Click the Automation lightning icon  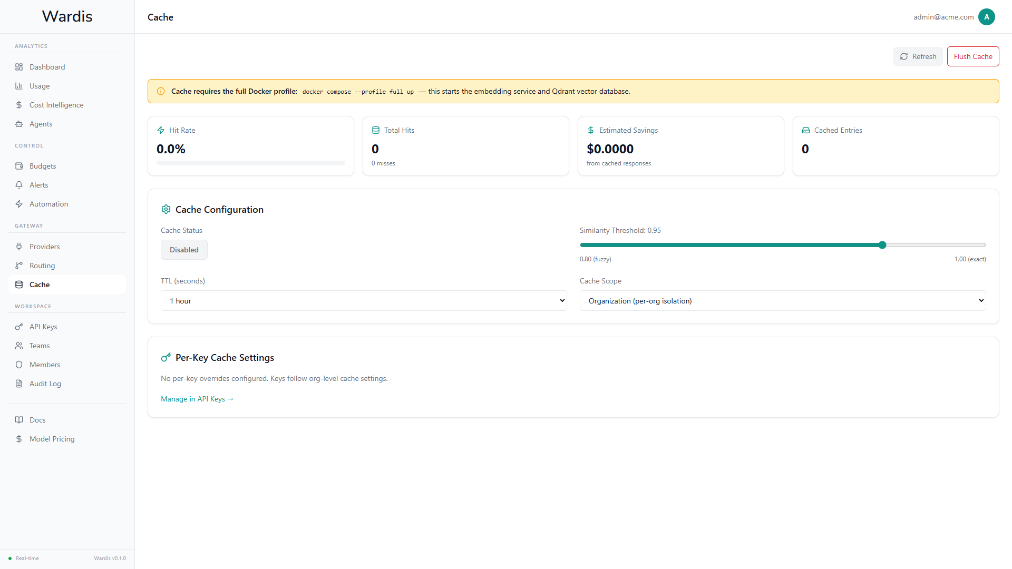click(19, 204)
